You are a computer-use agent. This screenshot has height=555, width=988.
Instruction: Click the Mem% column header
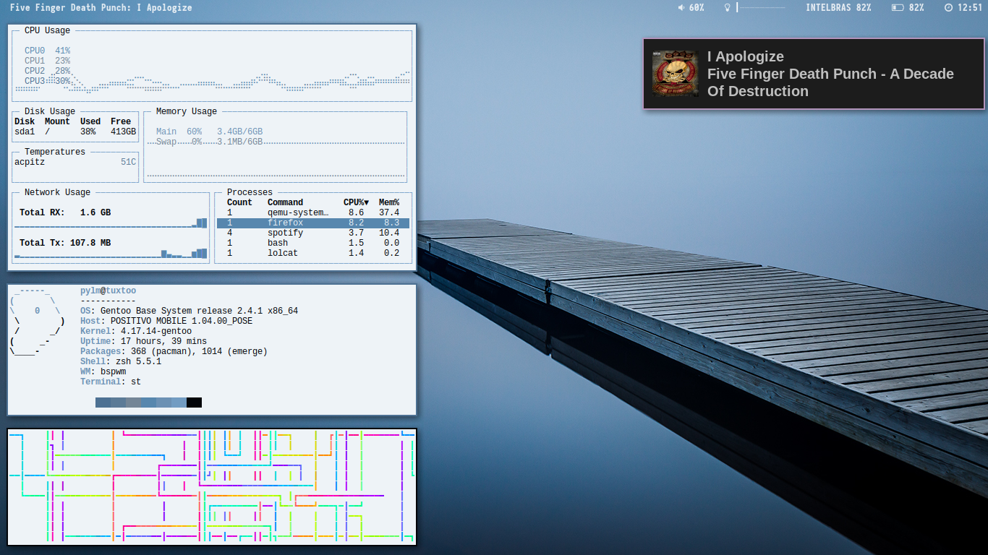coord(389,202)
